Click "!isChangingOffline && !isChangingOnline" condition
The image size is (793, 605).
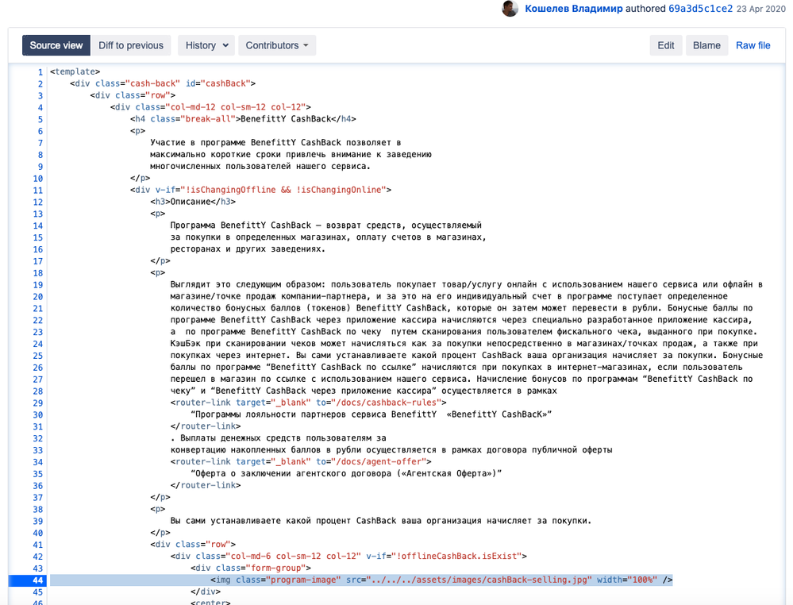(283, 190)
